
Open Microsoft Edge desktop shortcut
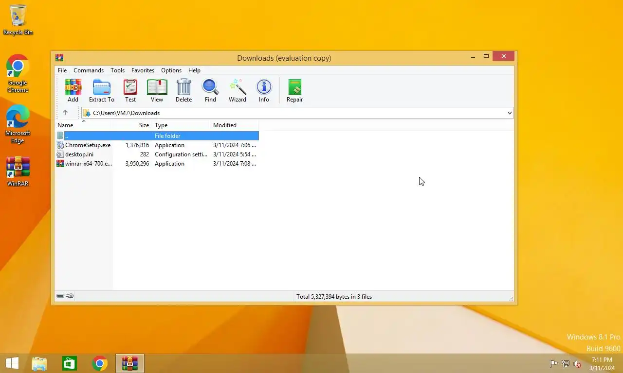point(18,124)
